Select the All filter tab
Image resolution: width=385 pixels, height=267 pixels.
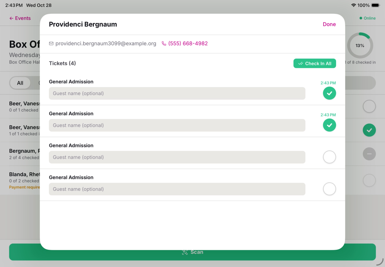point(20,83)
